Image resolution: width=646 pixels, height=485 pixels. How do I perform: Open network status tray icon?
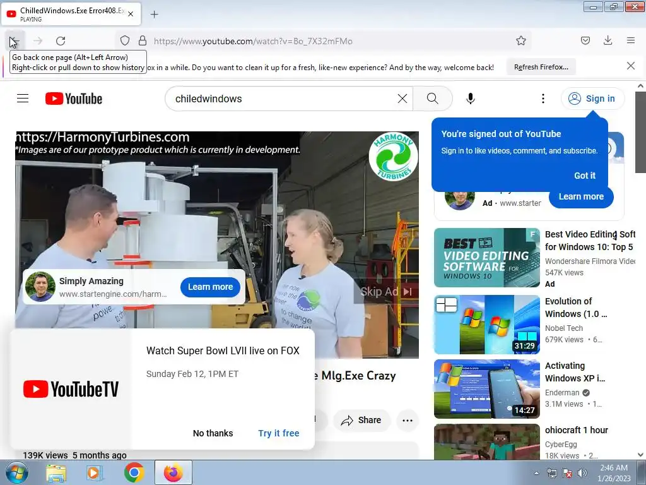click(551, 473)
